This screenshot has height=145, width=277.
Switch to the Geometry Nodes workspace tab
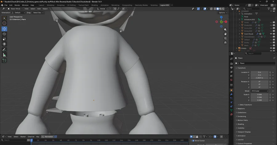click(x=141, y=5)
